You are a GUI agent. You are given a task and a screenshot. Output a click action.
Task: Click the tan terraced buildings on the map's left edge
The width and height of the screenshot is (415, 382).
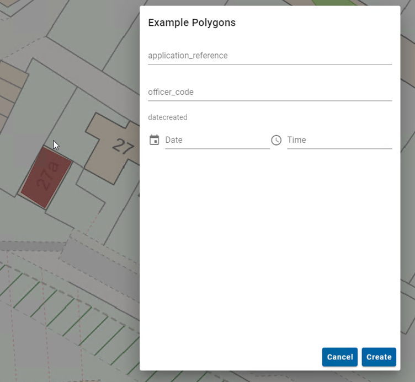coord(10,90)
